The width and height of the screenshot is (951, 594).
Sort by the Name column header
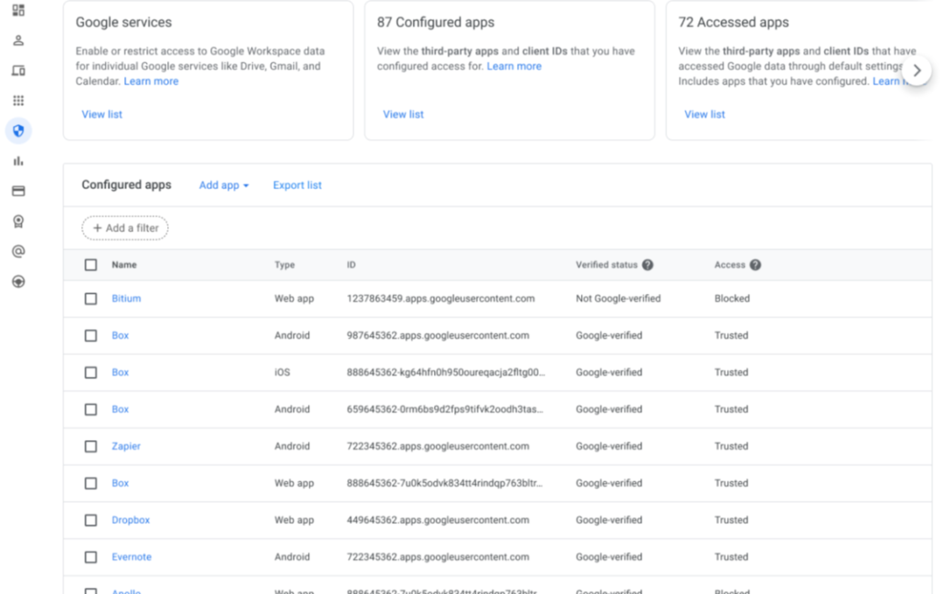124,265
